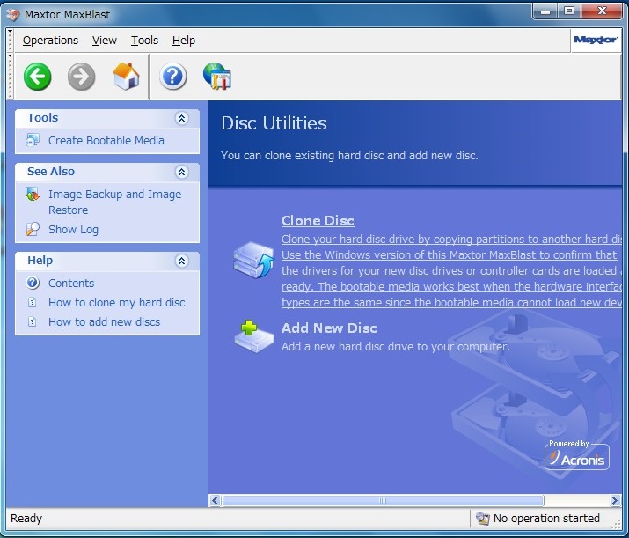This screenshot has height=538, width=629.
Task: Collapse the Help sidebar panel
Action: (182, 261)
